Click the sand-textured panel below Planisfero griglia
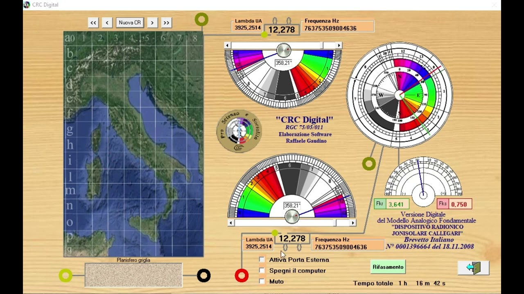524x294 pixels. click(133, 275)
